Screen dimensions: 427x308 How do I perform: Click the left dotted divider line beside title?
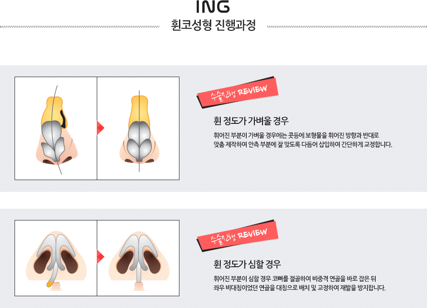point(79,27)
